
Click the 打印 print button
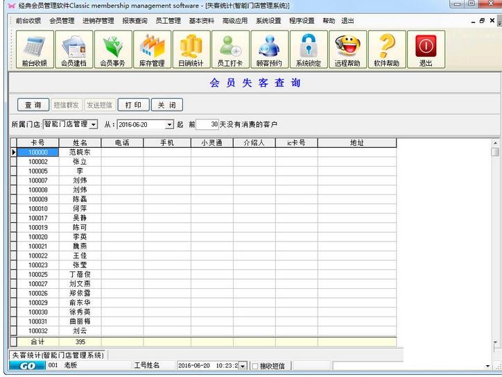[133, 105]
